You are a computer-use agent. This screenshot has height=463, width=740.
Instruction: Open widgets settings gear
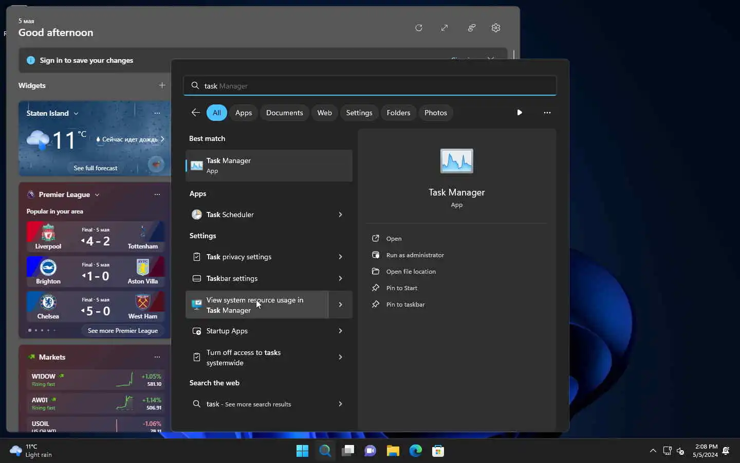[x=496, y=28]
